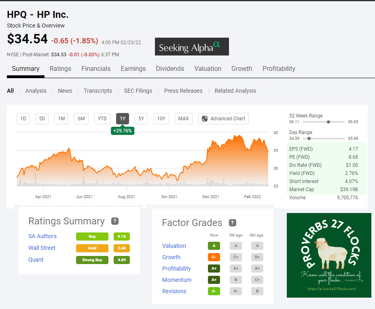375x309 pixels.
Task: Click the Quant rating link
Action: coord(36,260)
